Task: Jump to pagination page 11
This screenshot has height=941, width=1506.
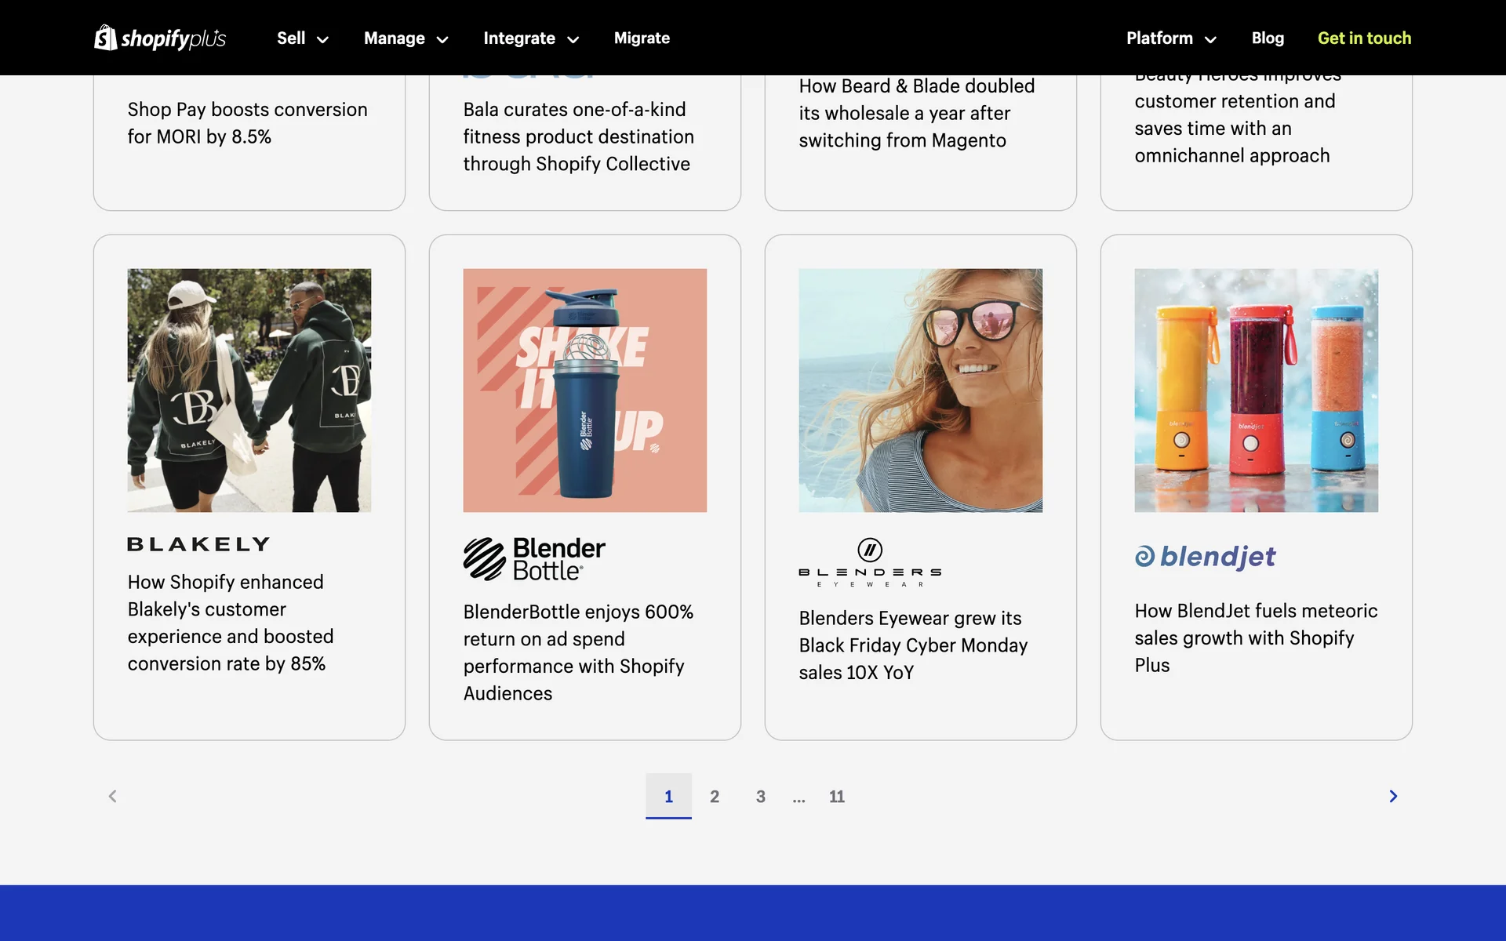Action: point(837,797)
